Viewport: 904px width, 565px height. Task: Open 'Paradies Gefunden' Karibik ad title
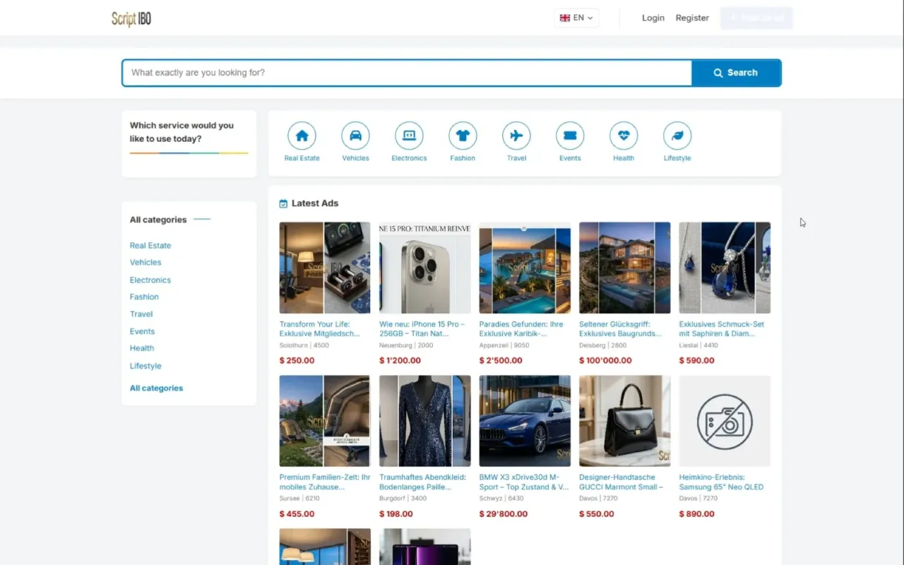point(521,329)
